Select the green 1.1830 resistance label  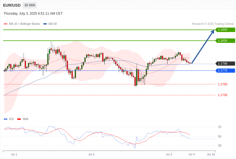[x=225, y=41]
